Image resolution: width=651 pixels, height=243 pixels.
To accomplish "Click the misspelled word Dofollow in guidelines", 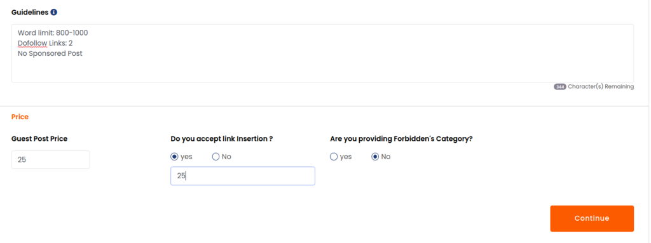I will [32, 43].
